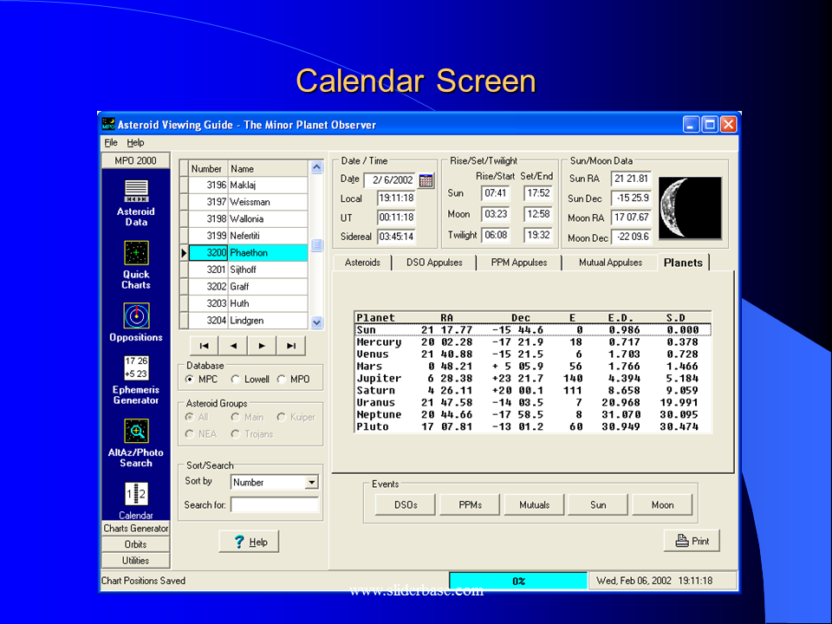
Task: Select the MPO database radio button
Action: [x=282, y=380]
